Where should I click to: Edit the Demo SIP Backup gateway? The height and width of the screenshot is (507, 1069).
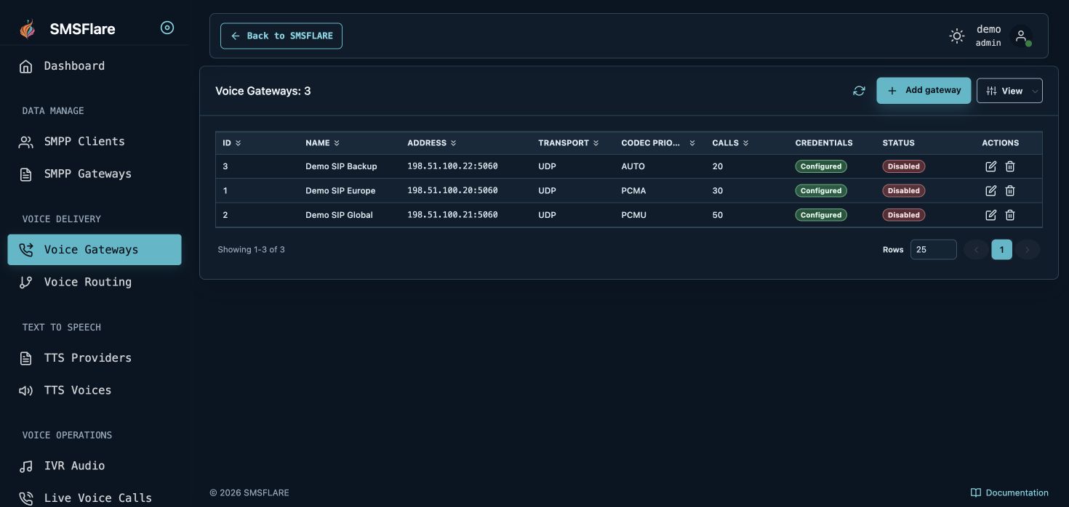[x=990, y=166]
